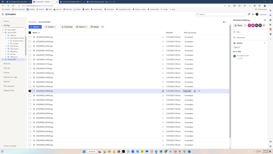Check the box for 20220605_111352.jpg
The height and width of the screenshot is (154, 273).
(30, 60)
